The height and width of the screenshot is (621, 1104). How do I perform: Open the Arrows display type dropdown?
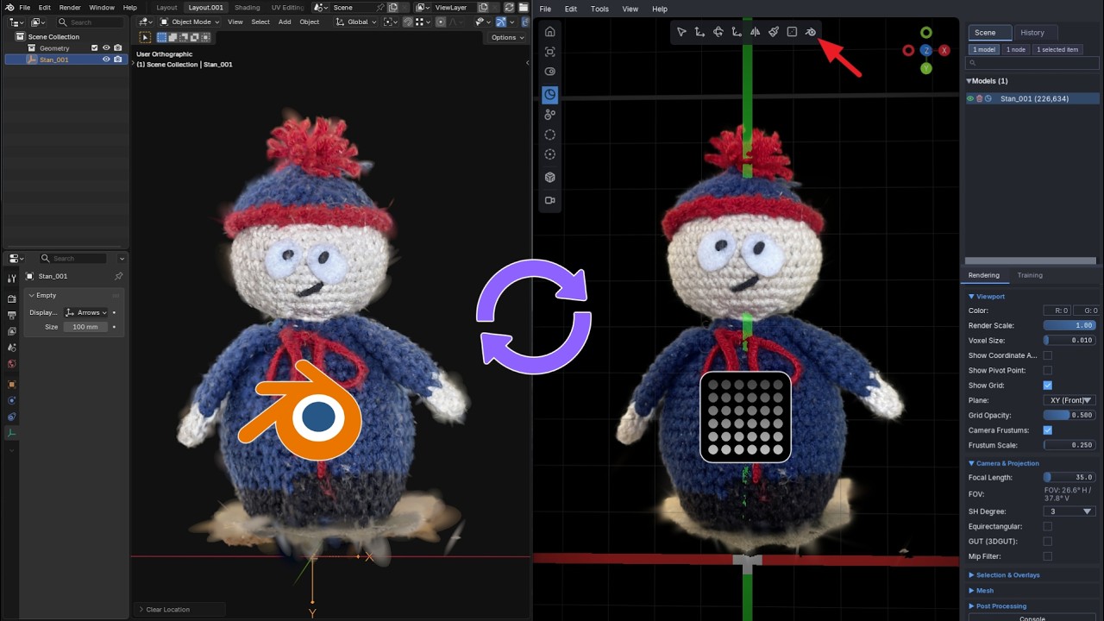(86, 312)
